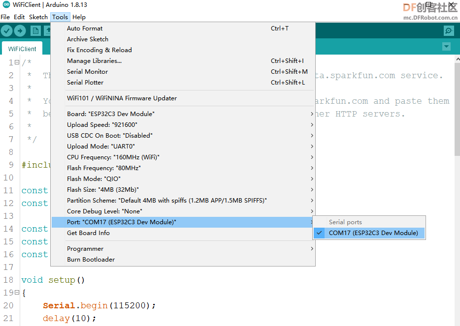
Task: Expand Flash Size: 4MB submenu
Action: pyautogui.click(x=183, y=190)
